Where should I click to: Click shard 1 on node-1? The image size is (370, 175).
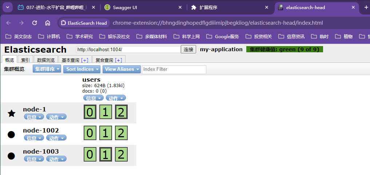[x=106, y=112]
